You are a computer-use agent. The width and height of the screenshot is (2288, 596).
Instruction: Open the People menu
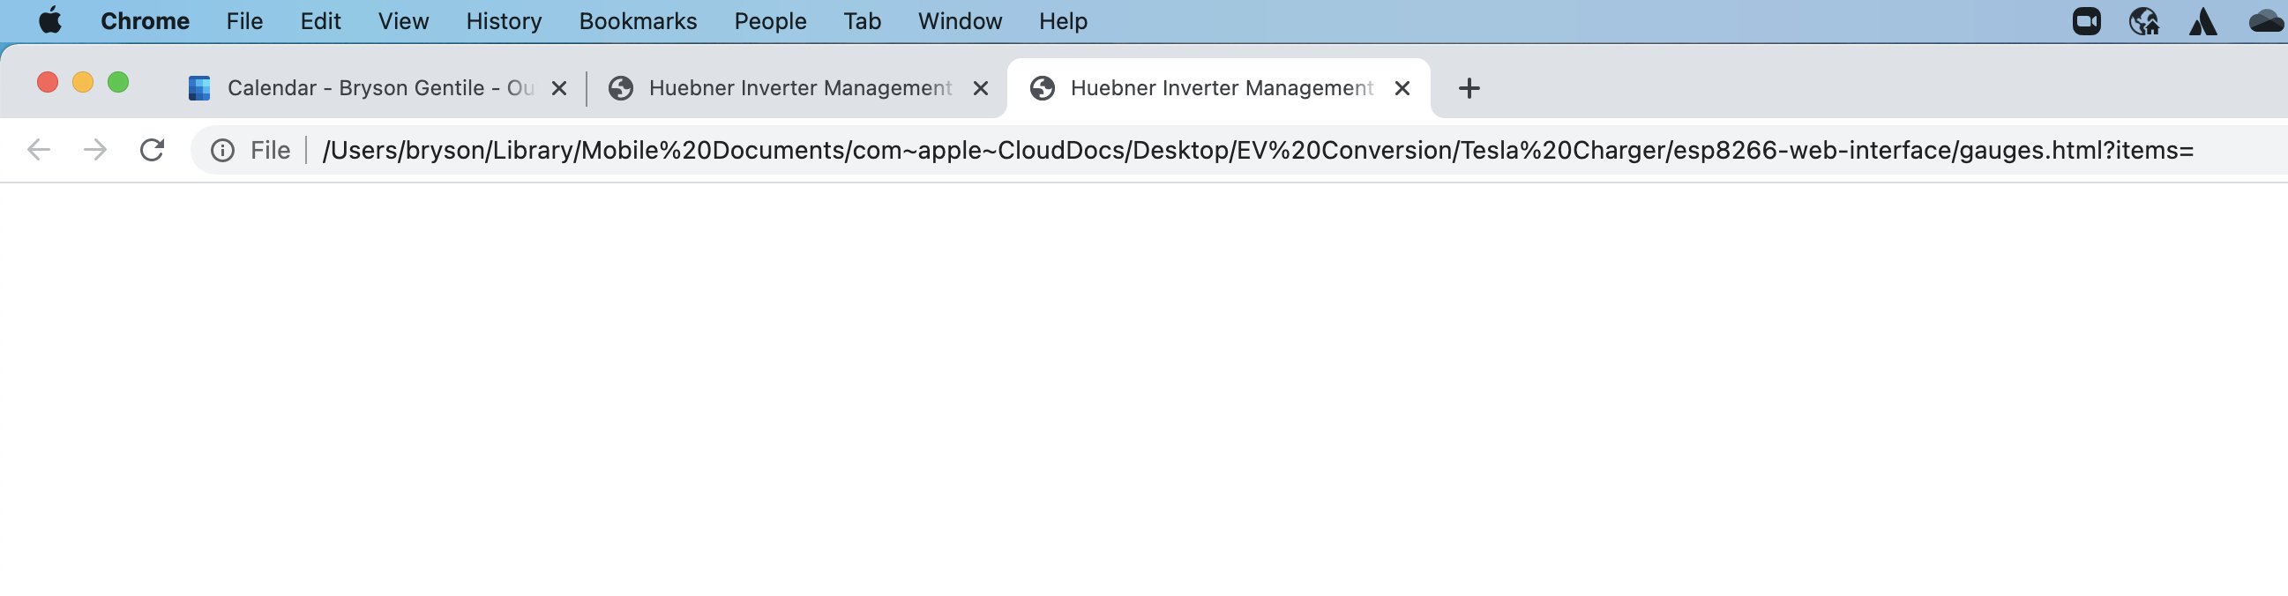pos(770,21)
